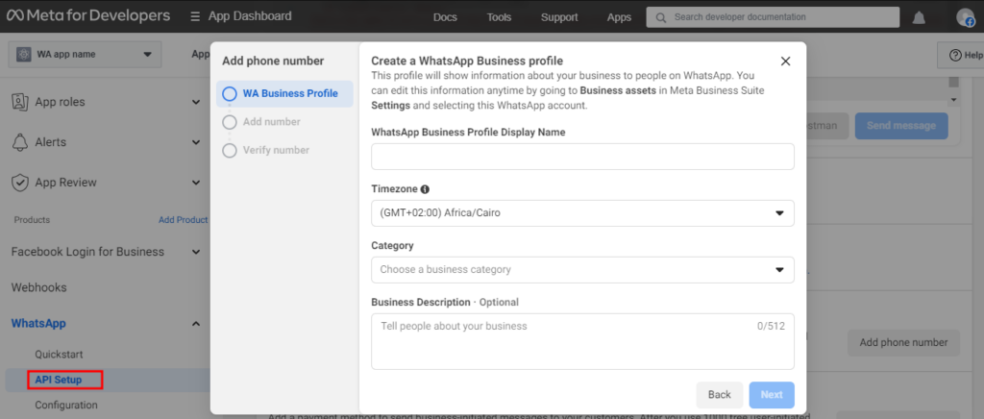This screenshot has width=984, height=419.
Task: Open Quickstart under WhatsApp
Action: [59, 355]
